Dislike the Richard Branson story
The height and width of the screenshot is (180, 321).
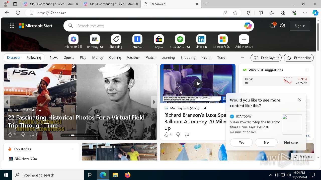pos(178,134)
